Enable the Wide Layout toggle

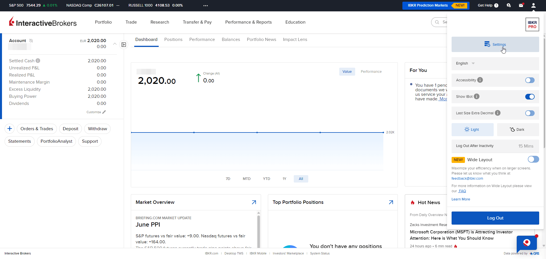click(533, 159)
